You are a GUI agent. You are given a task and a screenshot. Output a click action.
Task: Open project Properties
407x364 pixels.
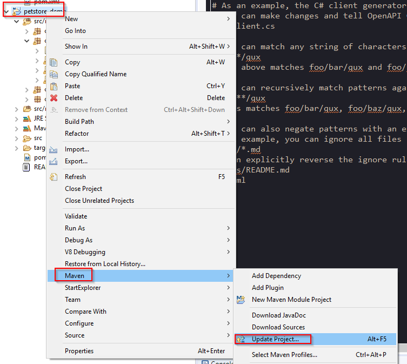[x=142, y=351]
